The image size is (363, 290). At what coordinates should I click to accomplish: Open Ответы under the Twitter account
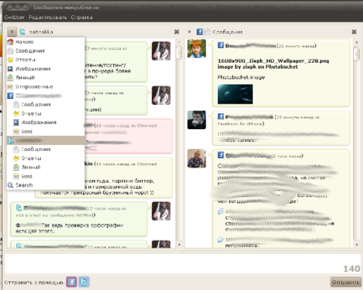click(x=45, y=159)
